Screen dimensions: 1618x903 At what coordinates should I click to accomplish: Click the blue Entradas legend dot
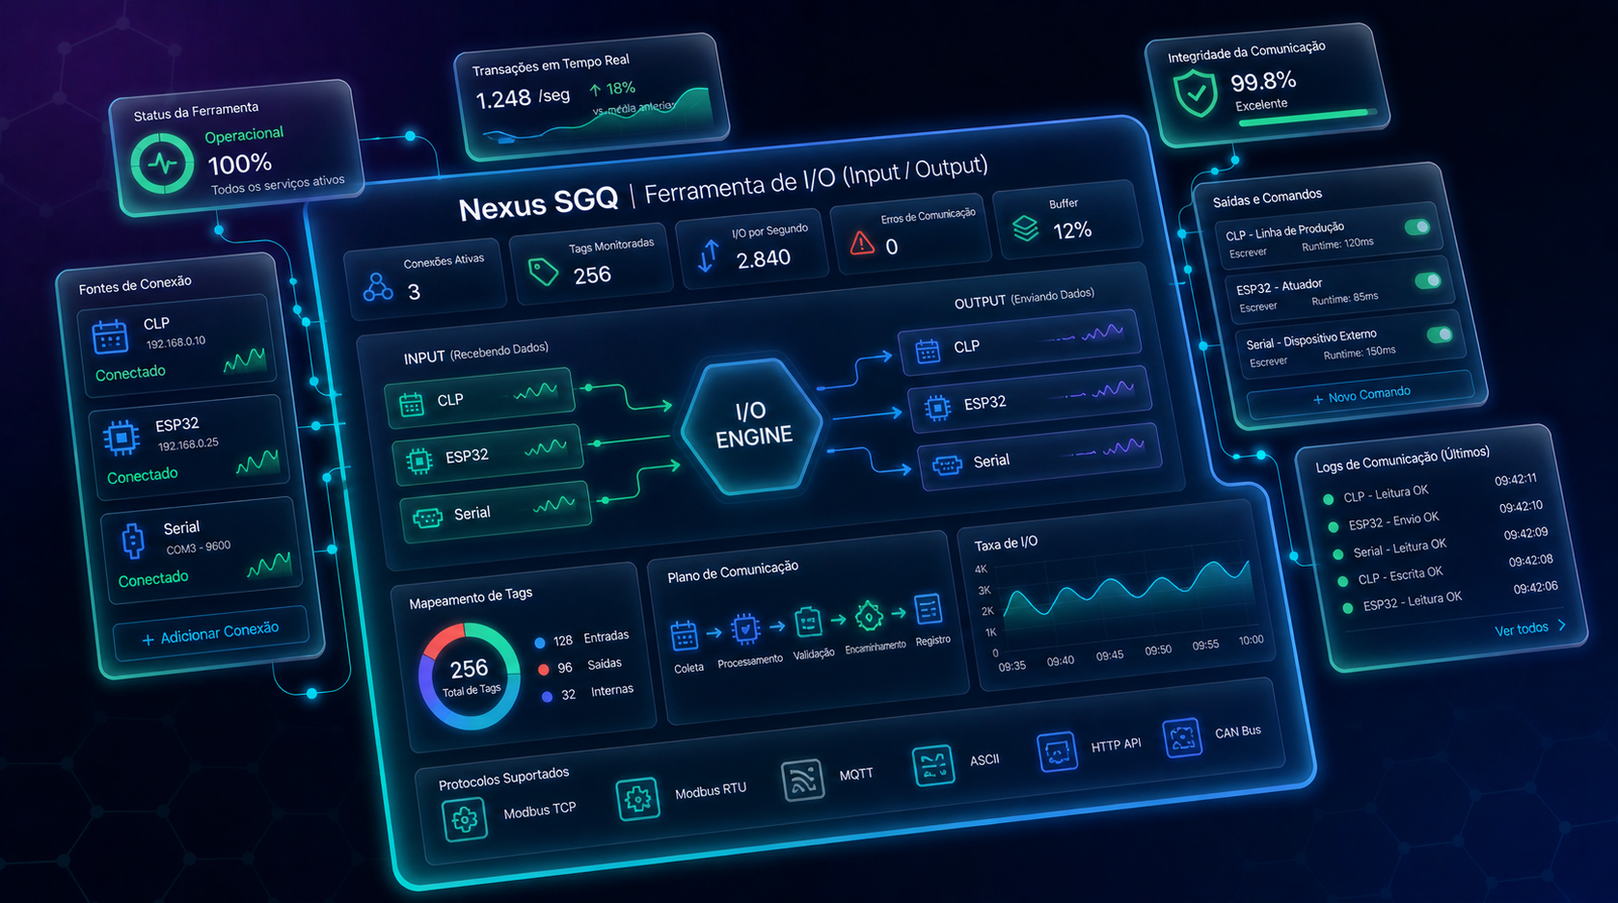tap(540, 643)
